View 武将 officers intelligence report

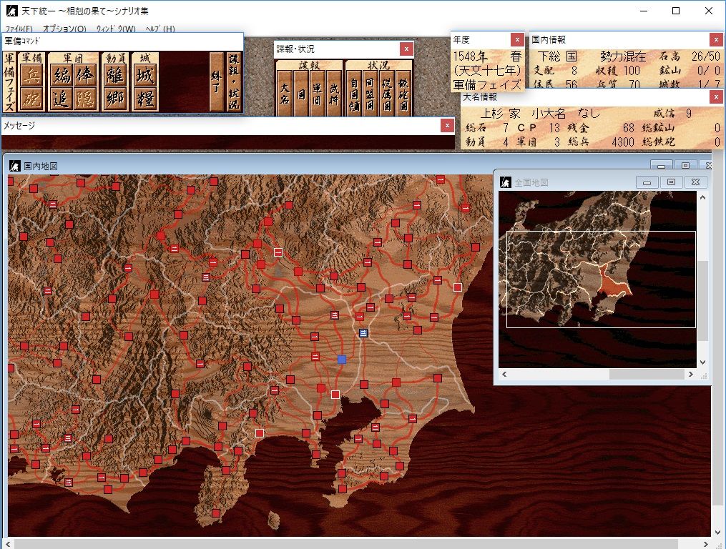pyautogui.click(x=333, y=94)
